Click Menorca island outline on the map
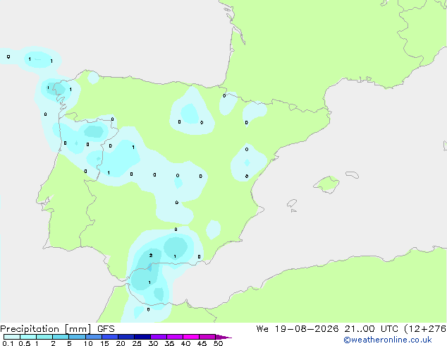Image resolution: width=447 pixels, height=346 pixels. [x=352, y=174]
